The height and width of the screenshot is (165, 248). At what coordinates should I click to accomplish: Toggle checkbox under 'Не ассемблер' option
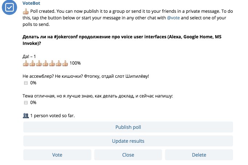(x=26, y=83)
